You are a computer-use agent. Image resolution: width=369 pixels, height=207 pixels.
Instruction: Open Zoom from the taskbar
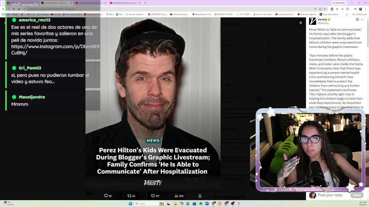tap(207, 204)
